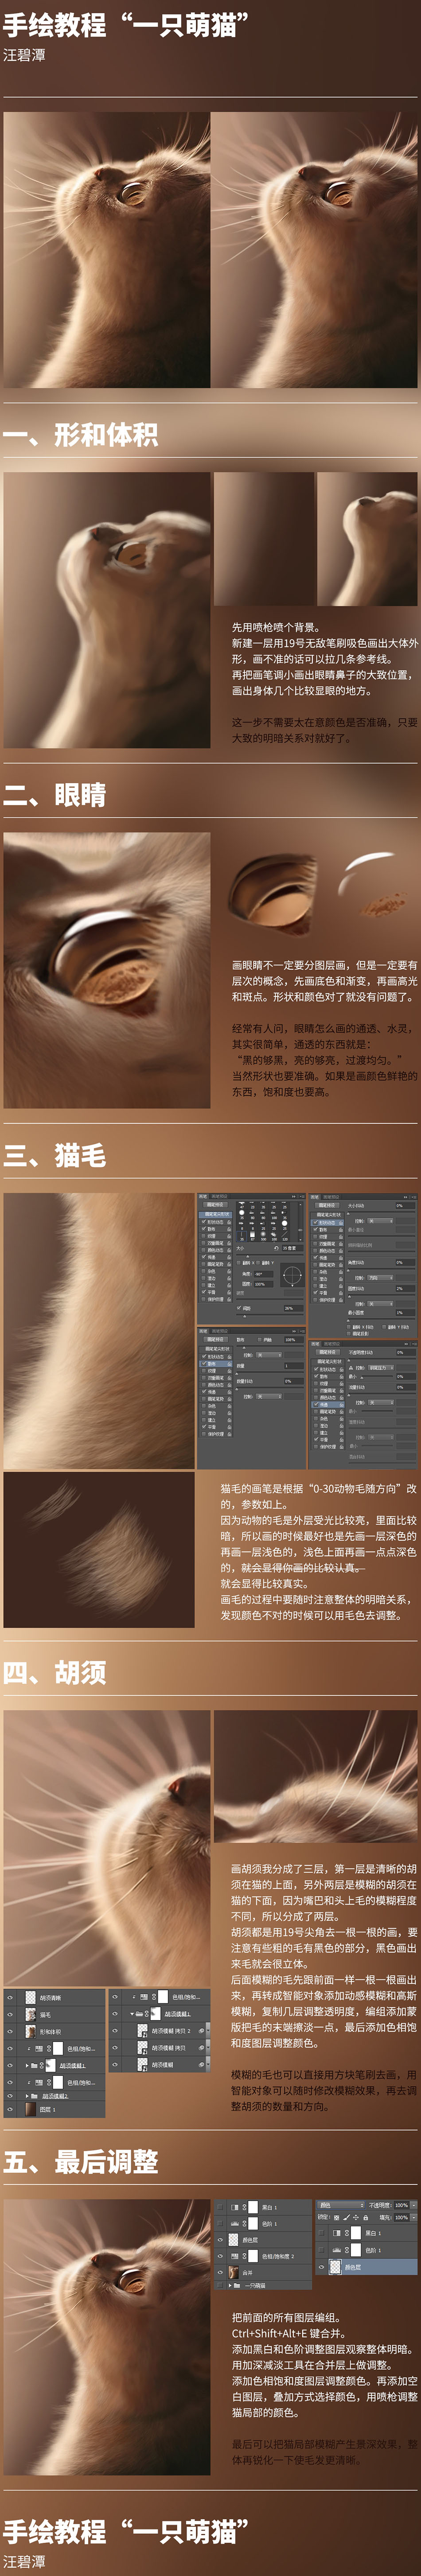Click the 大小抖动 value field showing 0%
The width and height of the screenshot is (421, 2576).
point(405,1206)
